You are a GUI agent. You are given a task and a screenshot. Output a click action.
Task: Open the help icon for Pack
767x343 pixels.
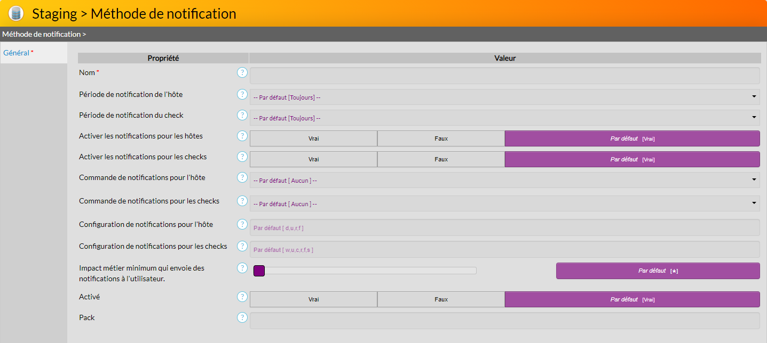pyautogui.click(x=242, y=317)
